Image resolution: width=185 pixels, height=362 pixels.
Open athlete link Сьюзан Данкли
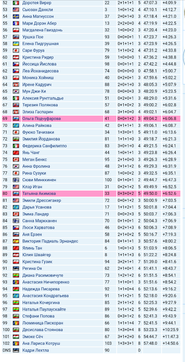(x=37, y=10)
